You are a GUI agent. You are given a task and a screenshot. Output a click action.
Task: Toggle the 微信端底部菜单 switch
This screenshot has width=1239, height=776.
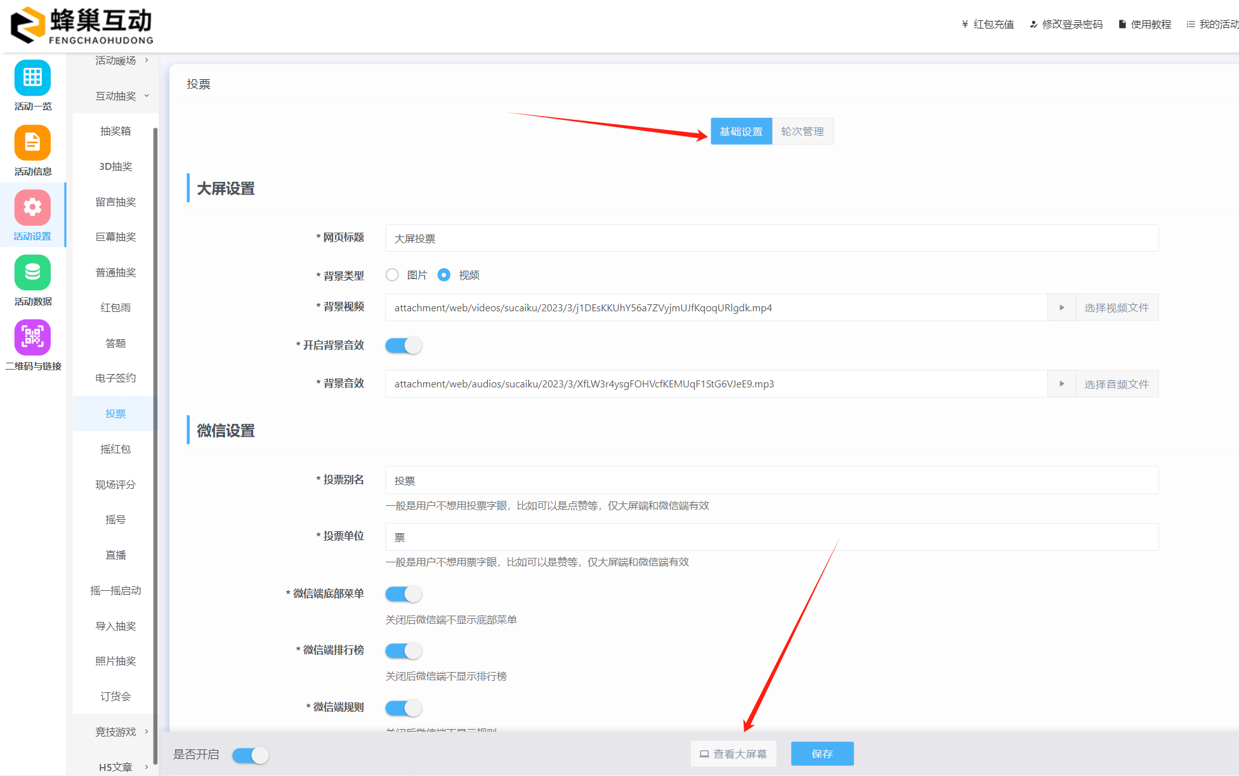403,594
